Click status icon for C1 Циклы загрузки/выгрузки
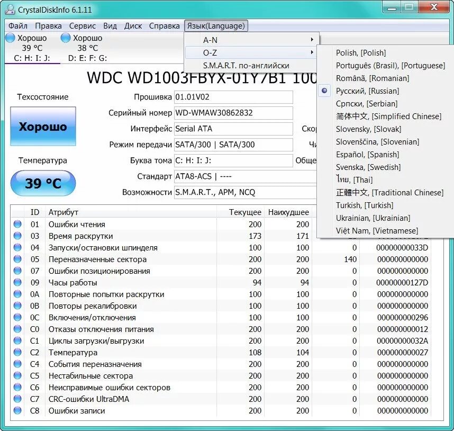Image resolution: width=454 pixels, height=431 pixels. (x=17, y=340)
